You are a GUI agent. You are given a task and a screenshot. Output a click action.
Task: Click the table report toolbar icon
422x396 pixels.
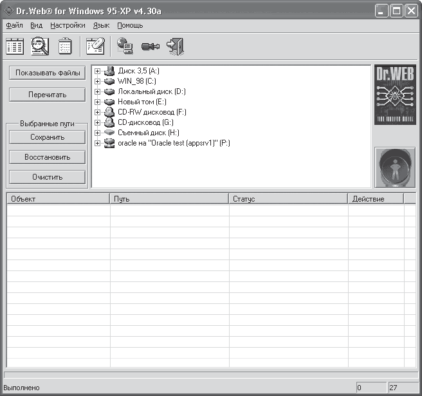tap(15, 46)
